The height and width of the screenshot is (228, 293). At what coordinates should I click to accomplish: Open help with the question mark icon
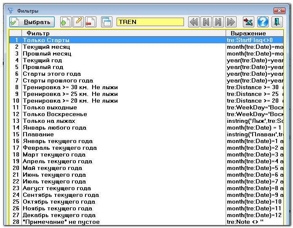click(263, 22)
